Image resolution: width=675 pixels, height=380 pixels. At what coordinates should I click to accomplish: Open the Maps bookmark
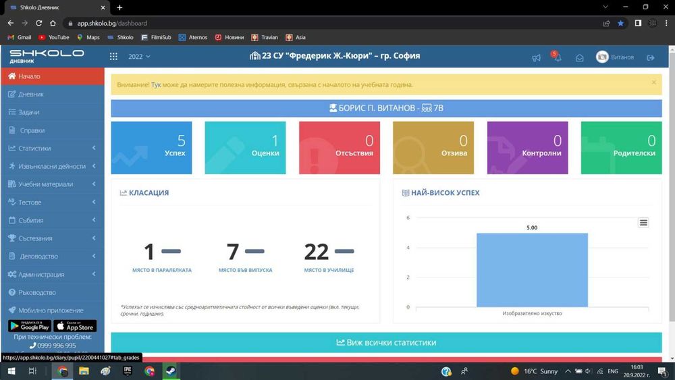[88, 37]
